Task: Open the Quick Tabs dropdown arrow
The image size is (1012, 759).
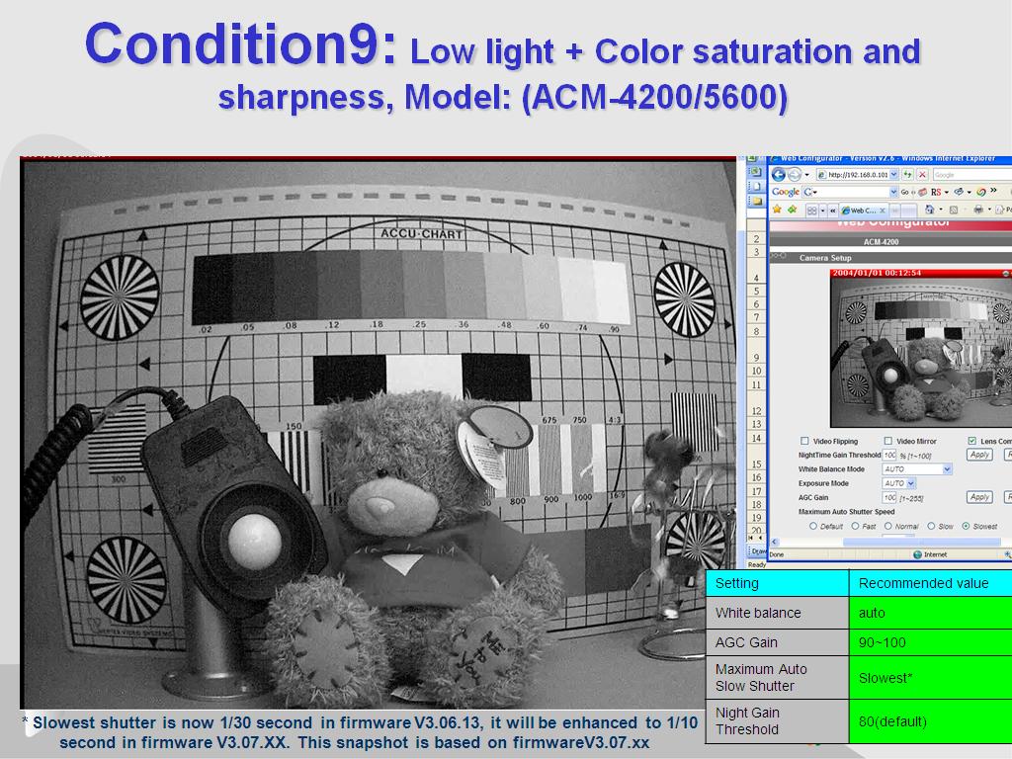Action: tap(823, 211)
